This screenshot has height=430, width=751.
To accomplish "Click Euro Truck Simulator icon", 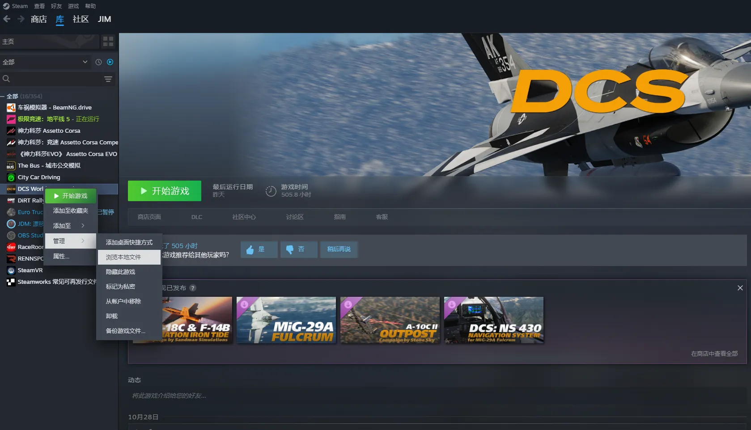I will (11, 212).
